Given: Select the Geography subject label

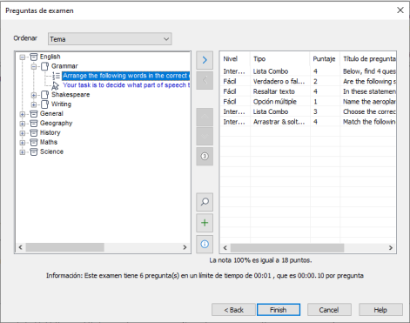Looking at the screenshot, I should point(56,123).
